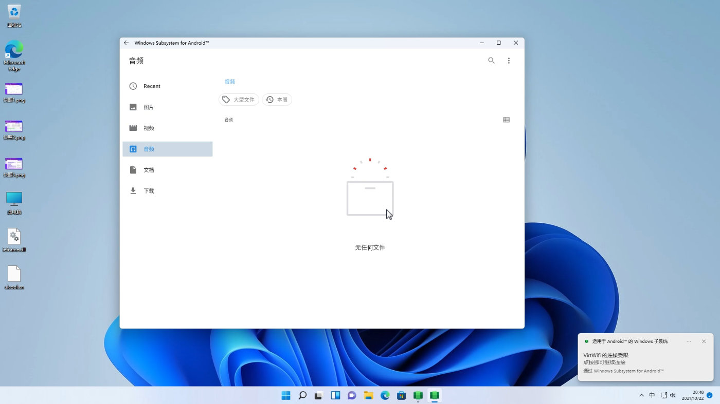The image size is (720, 404).
Task: Open search with the magnifier icon
Action: tap(491, 61)
